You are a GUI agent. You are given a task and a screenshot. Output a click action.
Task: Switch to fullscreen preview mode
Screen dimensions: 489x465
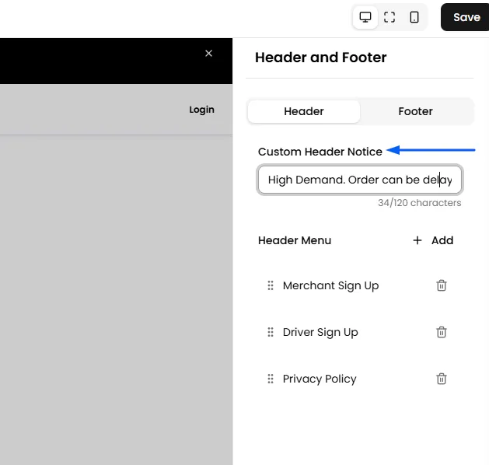coord(389,17)
